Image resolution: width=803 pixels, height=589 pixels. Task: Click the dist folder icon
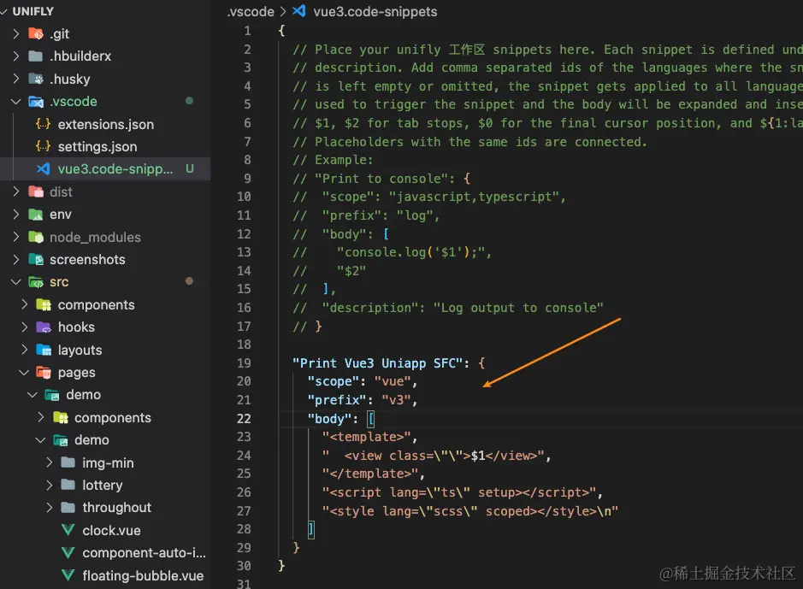tap(36, 191)
